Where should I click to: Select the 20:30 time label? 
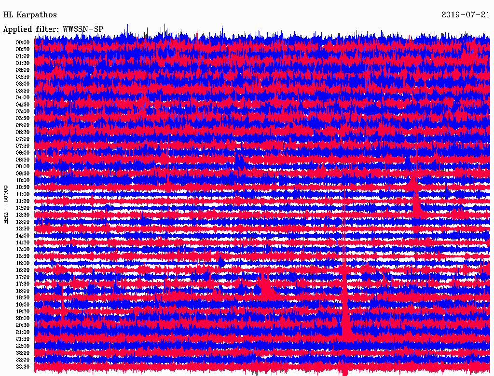(x=23, y=325)
